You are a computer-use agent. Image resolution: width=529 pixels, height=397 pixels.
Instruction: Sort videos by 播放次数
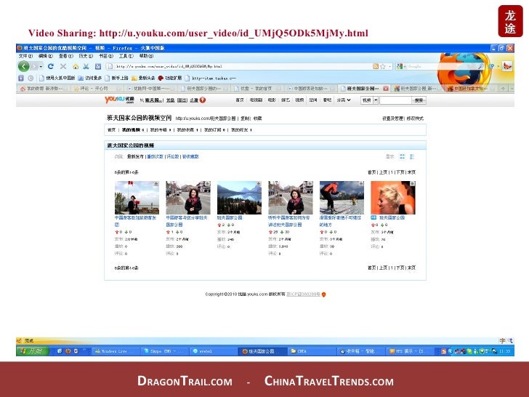pyautogui.click(x=156, y=156)
